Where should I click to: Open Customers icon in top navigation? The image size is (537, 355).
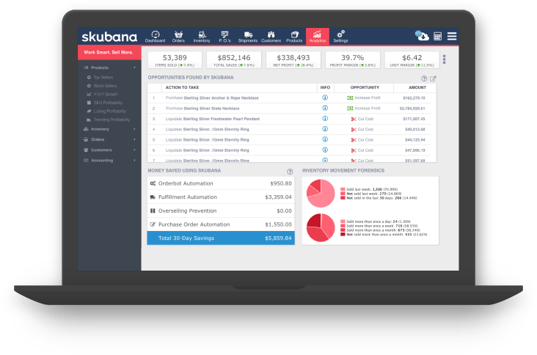(x=271, y=36)
